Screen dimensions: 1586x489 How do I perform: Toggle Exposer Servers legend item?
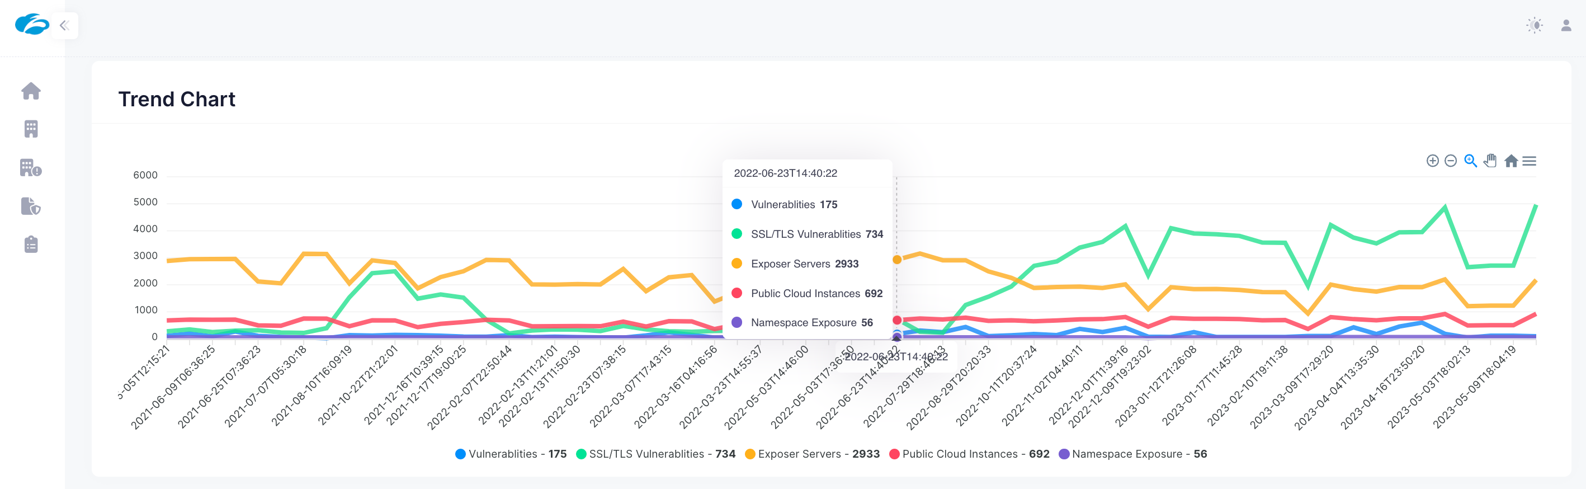(811, 454)
